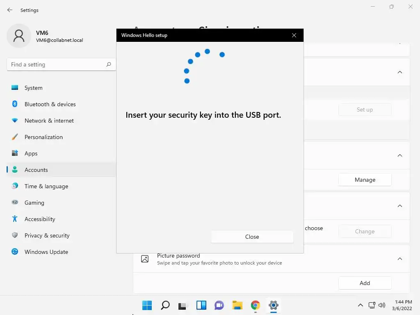
Task: Open taskbar Search
Action: (x=165, y=305)
